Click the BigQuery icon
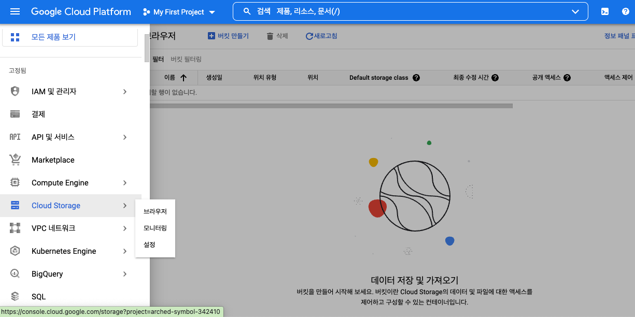The width and height of the screenshot is (635, 317). pos(15,273)
